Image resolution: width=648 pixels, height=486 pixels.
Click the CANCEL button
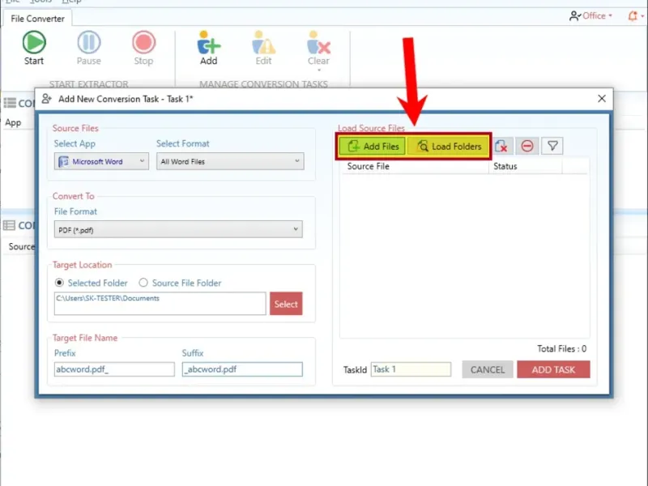(488, 369)
